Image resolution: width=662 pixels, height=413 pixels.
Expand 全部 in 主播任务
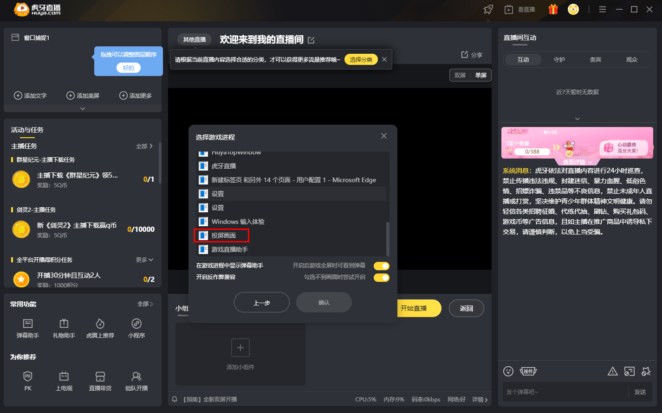144,146
